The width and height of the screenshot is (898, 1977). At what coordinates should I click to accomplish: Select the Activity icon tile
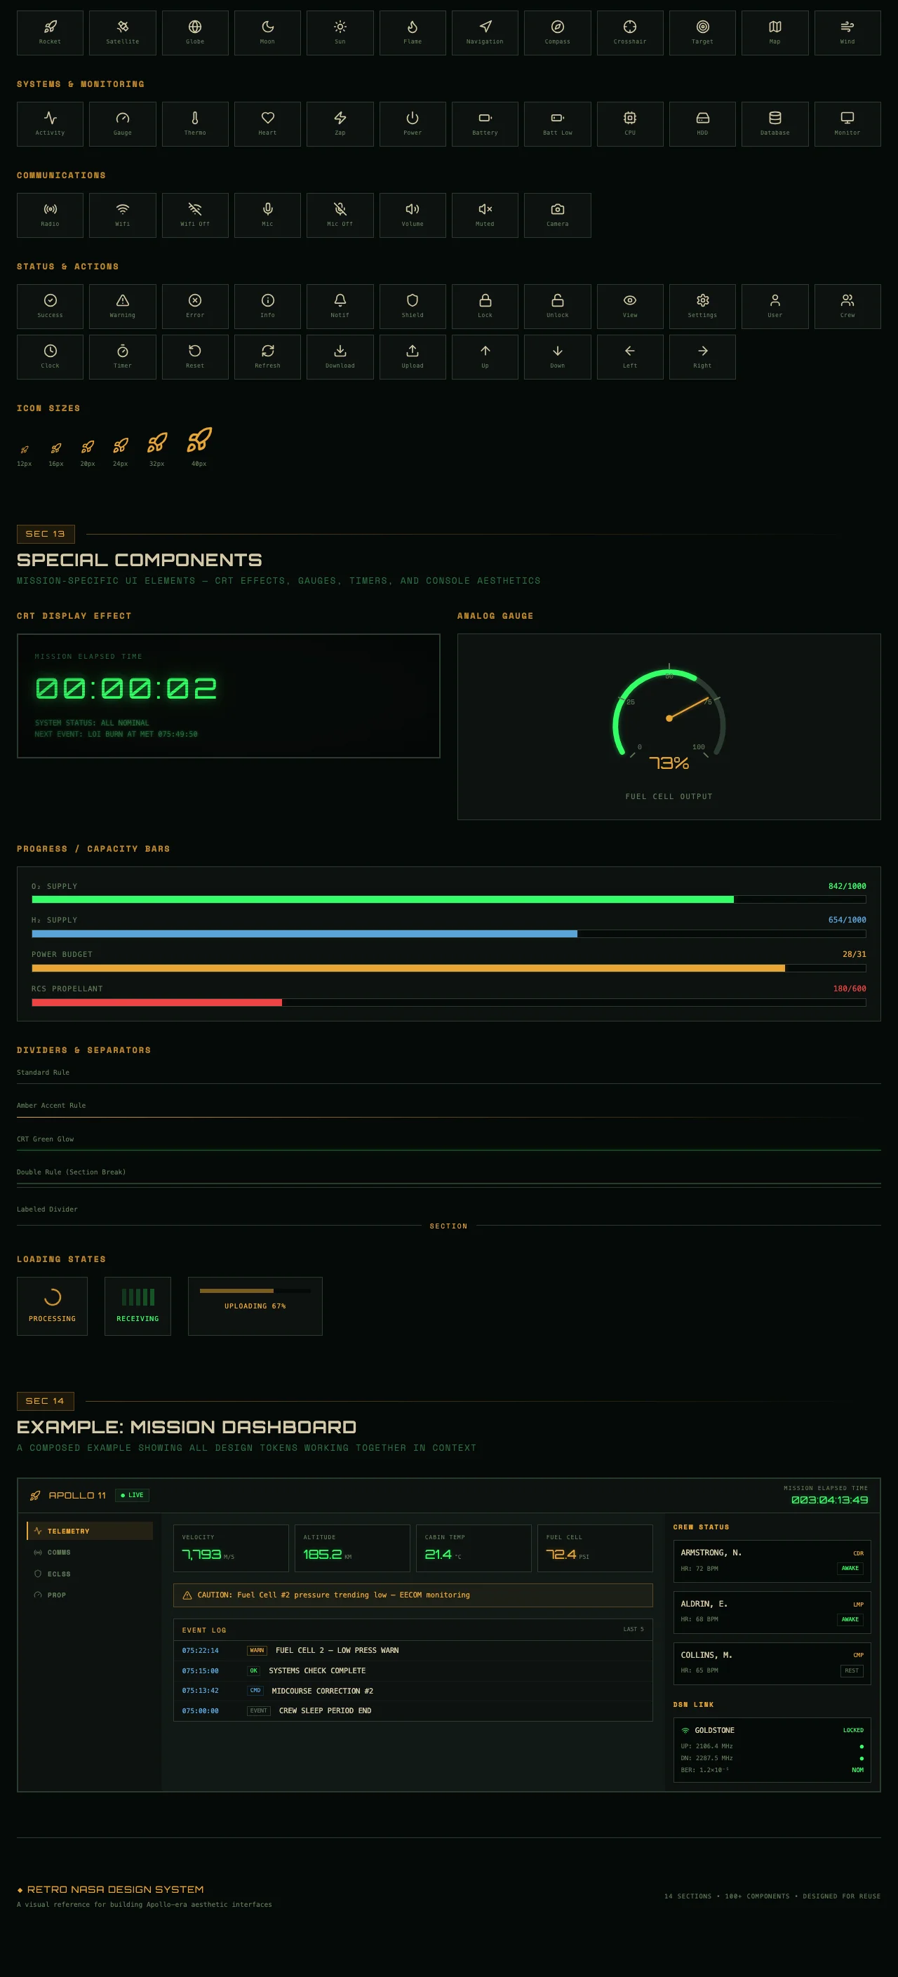point(50,124)
